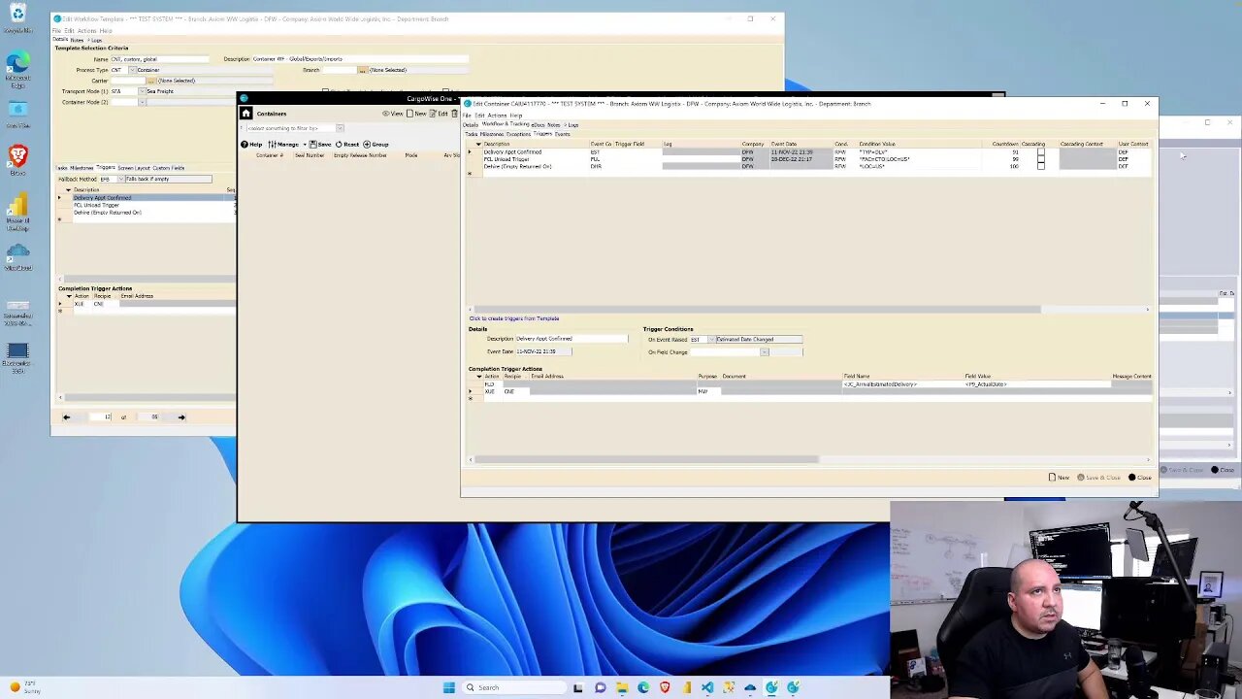
Task: Click the Details Description input field
Action: [x=572, y=339]
